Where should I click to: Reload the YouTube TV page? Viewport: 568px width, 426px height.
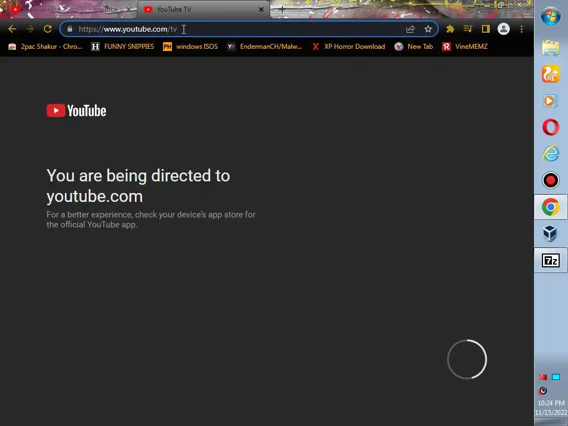point(48,29)
